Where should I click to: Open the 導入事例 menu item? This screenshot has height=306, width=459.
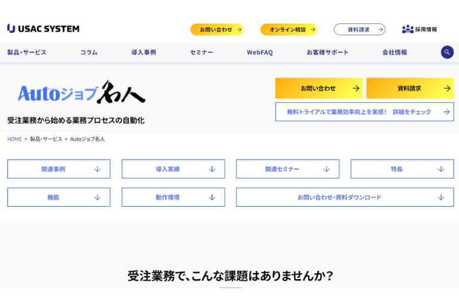[x=143, y=53]
